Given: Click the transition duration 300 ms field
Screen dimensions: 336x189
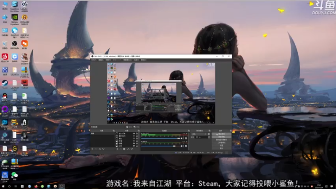Looking at the screenshot, I should [201, 137].
